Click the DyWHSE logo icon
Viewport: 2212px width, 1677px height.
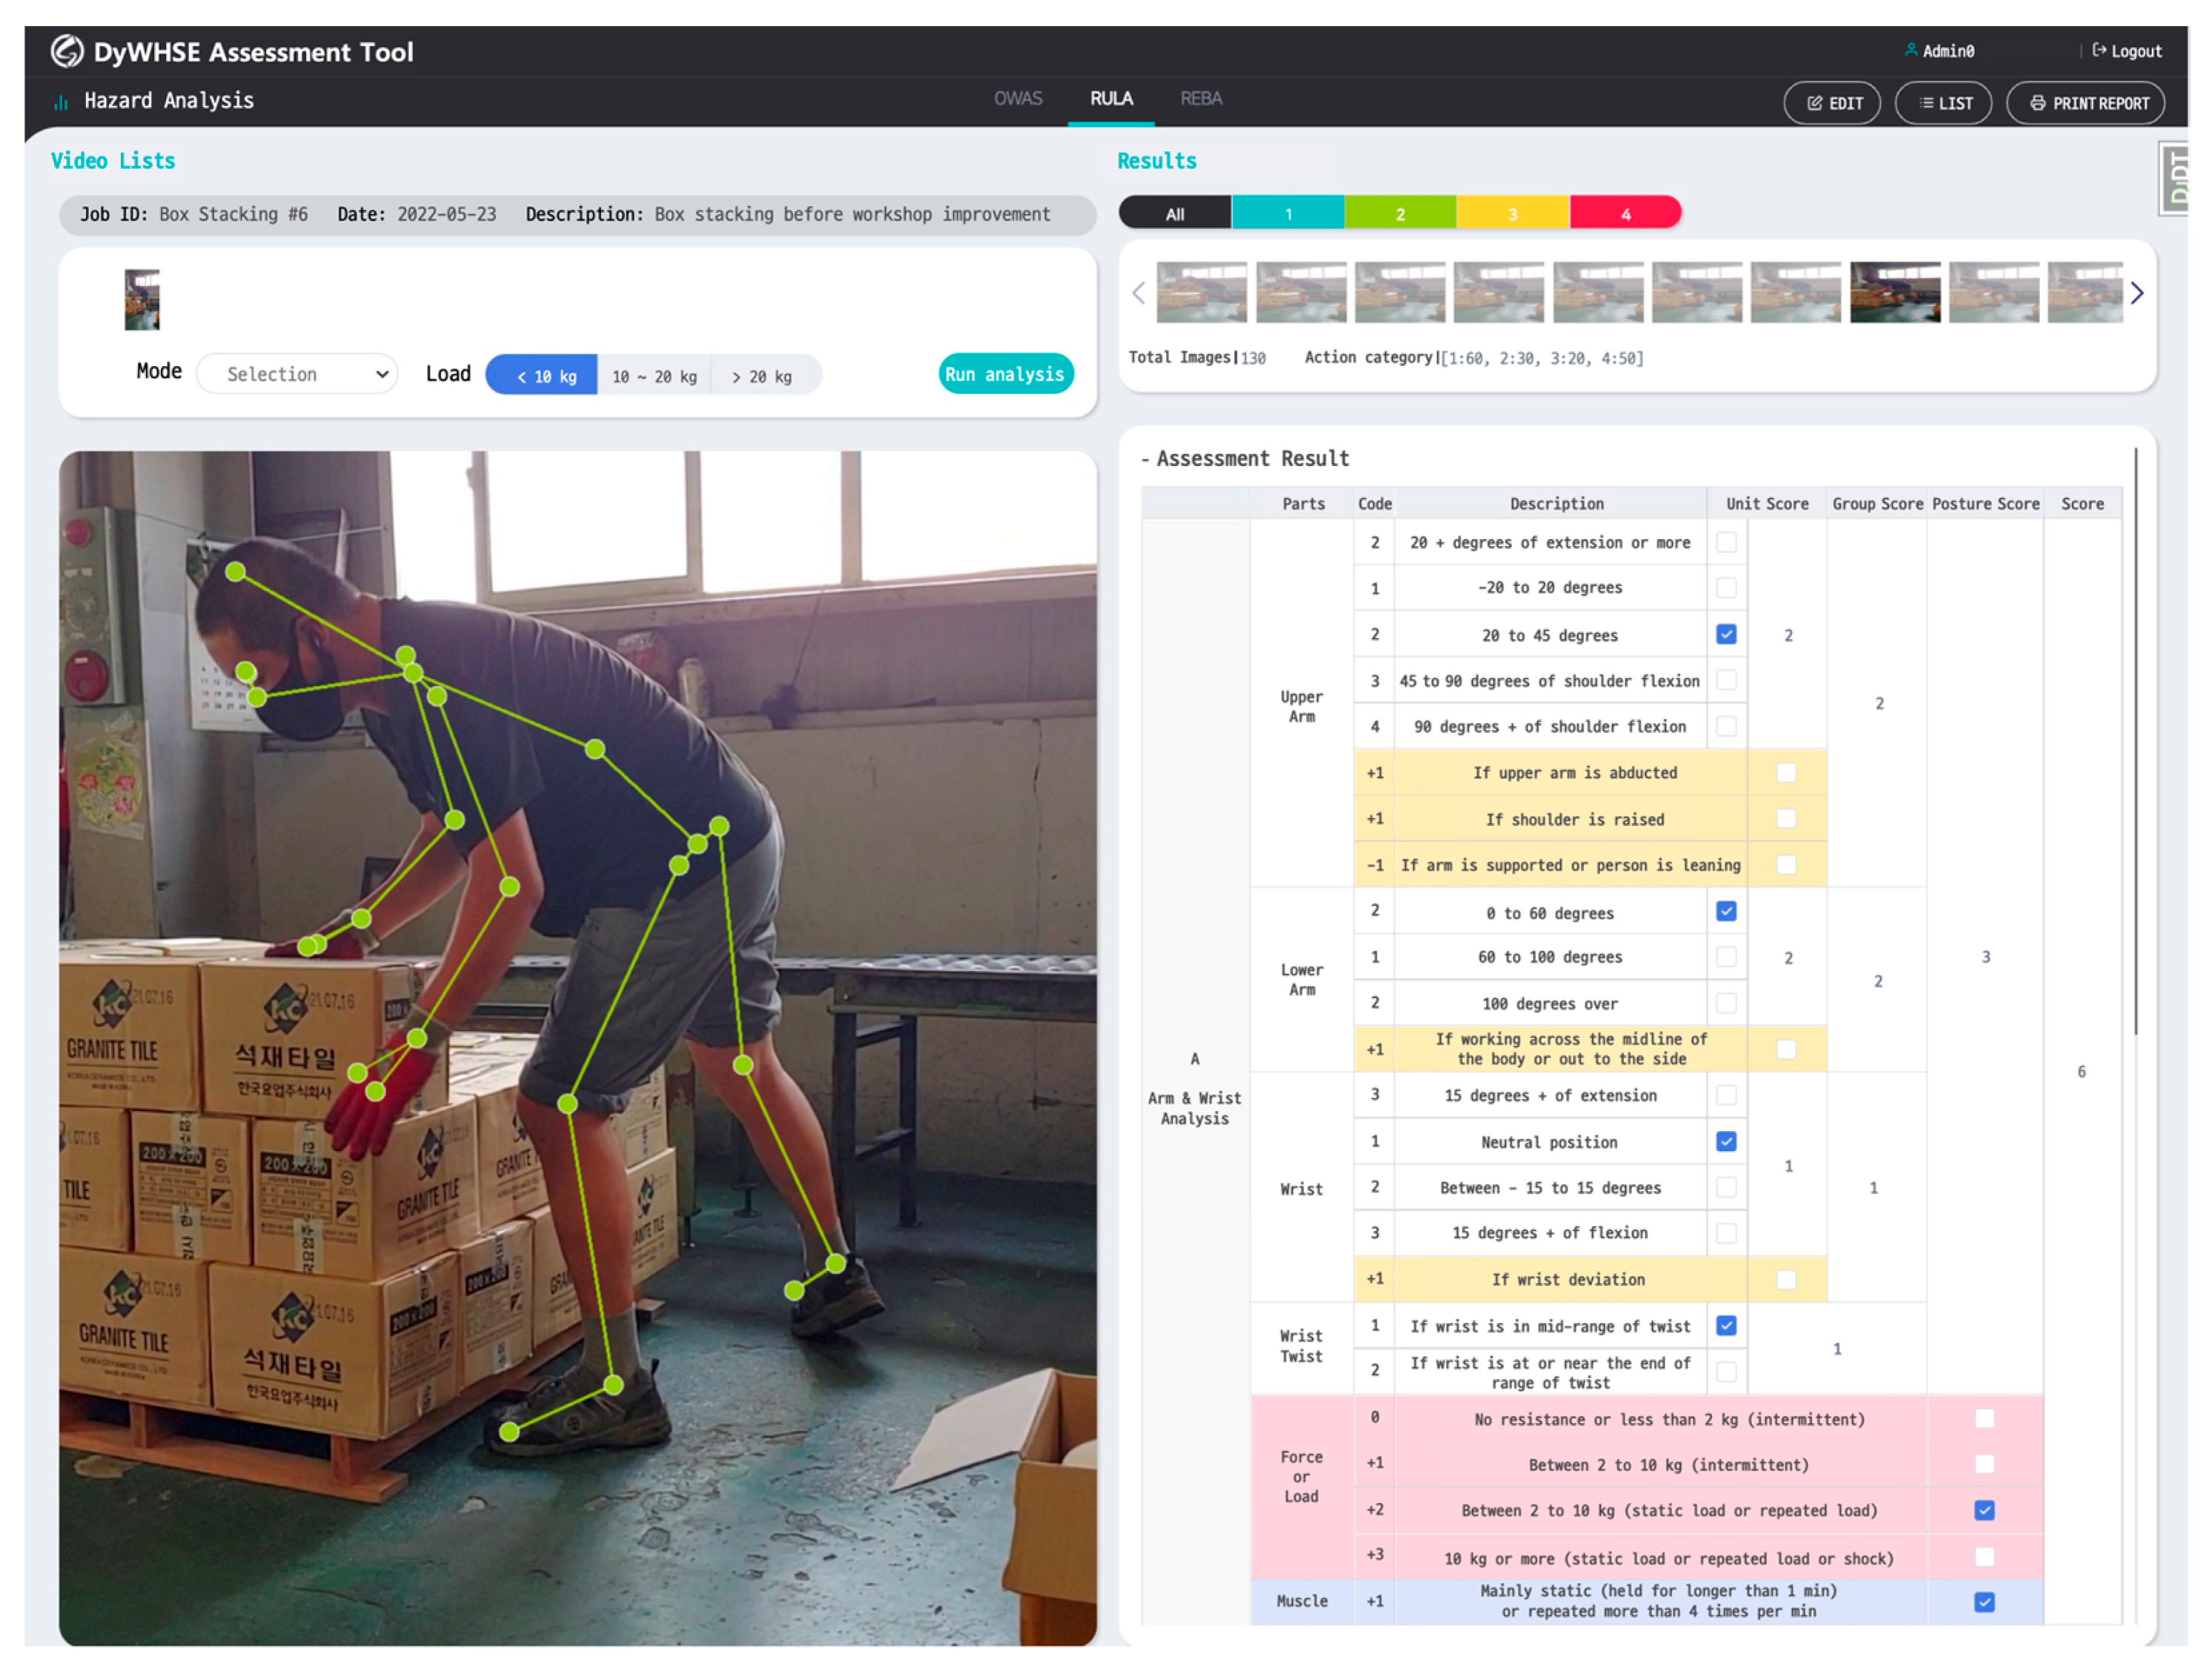tap(67, 51)
